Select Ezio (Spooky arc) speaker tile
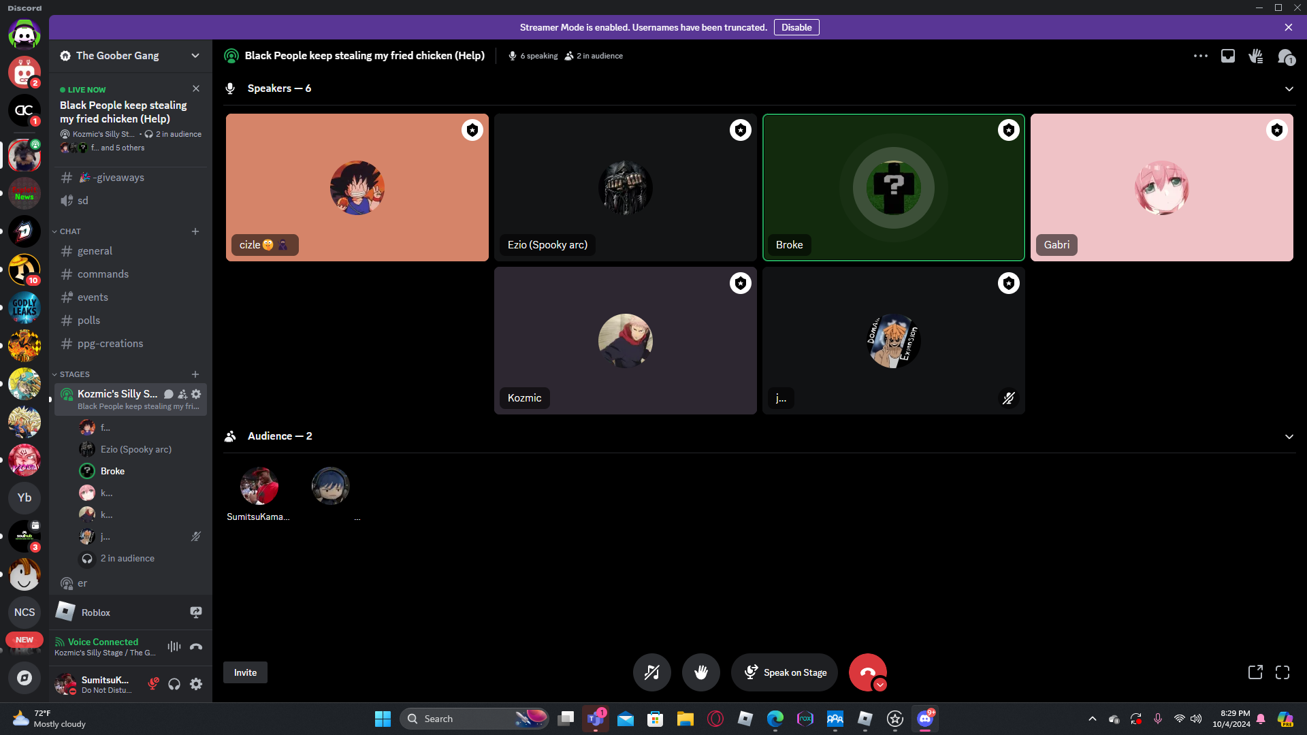Image resolution: width=1307 pixels, height=735 pixels. tap(626, 188)
